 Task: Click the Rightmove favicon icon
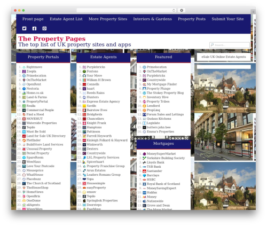(x=24, y=67)
